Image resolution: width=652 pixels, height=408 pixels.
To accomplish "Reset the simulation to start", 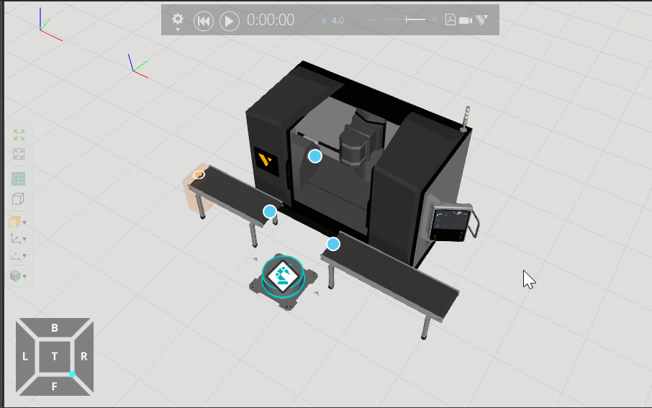I will point(204,21).
